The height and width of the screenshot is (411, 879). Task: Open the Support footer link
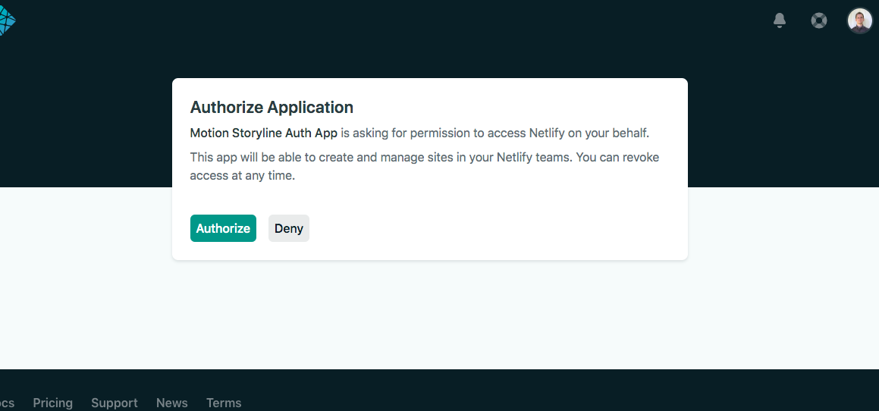115,403
